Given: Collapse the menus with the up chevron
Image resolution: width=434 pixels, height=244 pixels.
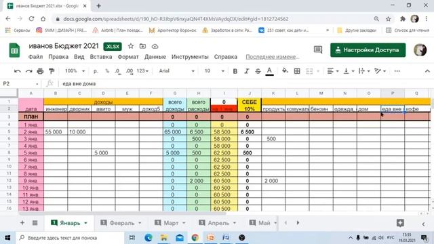Looking at the screenshot, I should pos(427,71).
